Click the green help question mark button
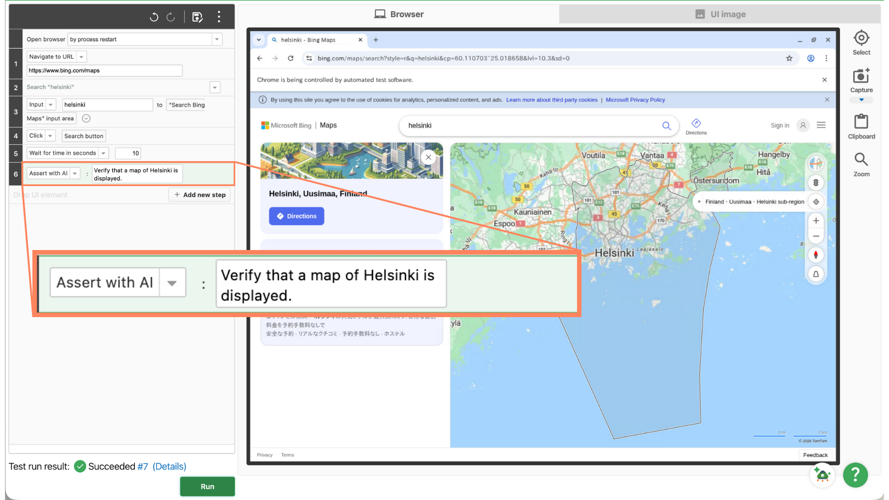The width and height of the screenshot is (889, 500). 855,475
